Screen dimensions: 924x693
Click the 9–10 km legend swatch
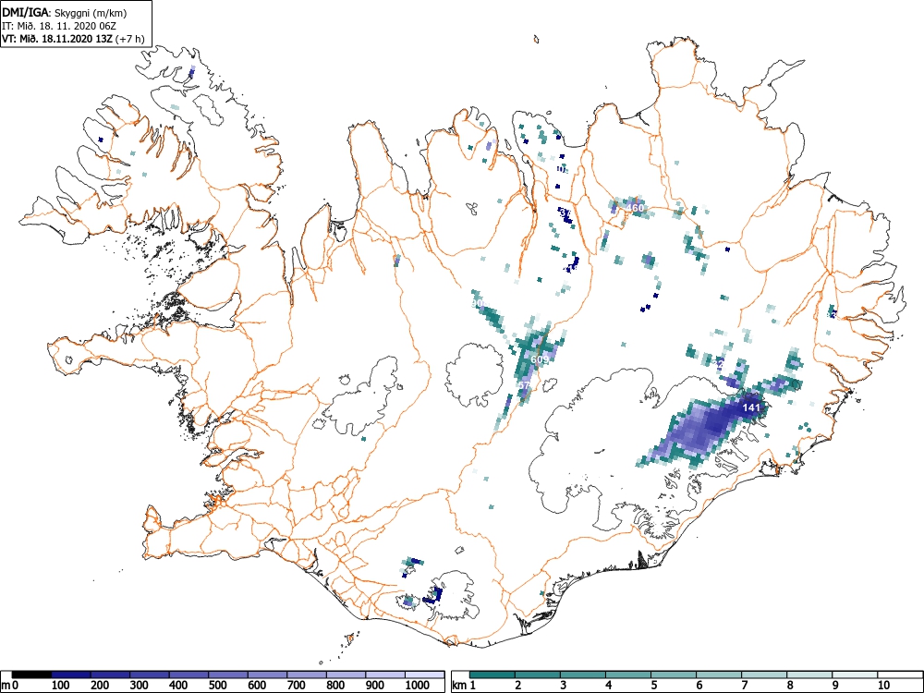(855, 675)
